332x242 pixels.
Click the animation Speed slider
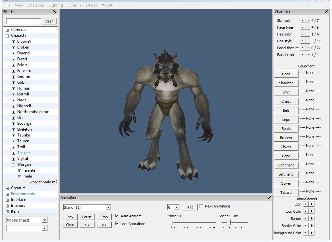(x=229, y=222)
